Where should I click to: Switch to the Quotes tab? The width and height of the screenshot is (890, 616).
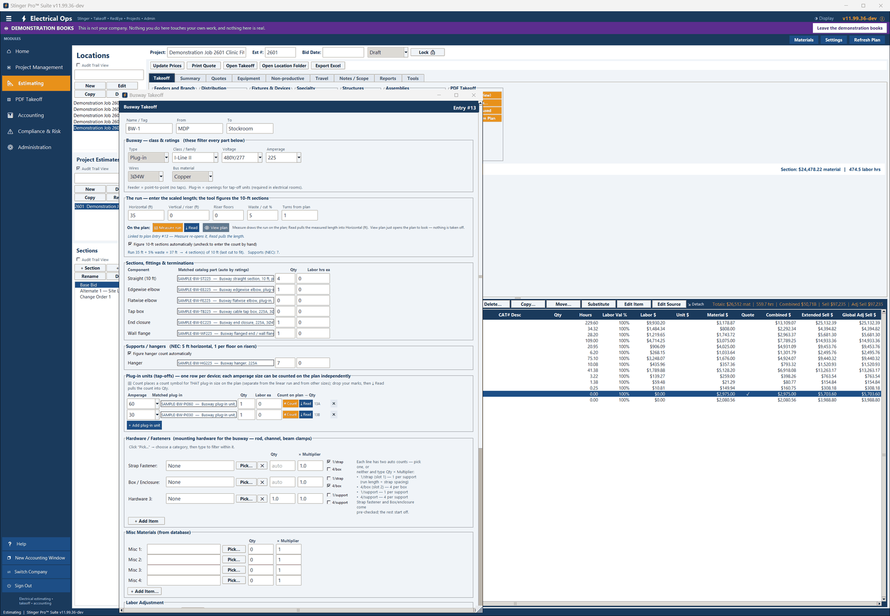[x=219, y=78]
